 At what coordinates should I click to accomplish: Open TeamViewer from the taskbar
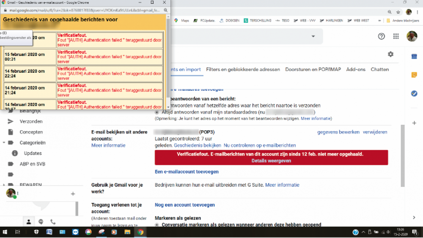tap(75, 232)
